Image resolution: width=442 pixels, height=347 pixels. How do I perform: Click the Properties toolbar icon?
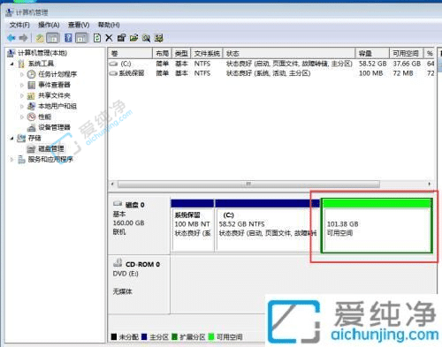tap(121, 38)
